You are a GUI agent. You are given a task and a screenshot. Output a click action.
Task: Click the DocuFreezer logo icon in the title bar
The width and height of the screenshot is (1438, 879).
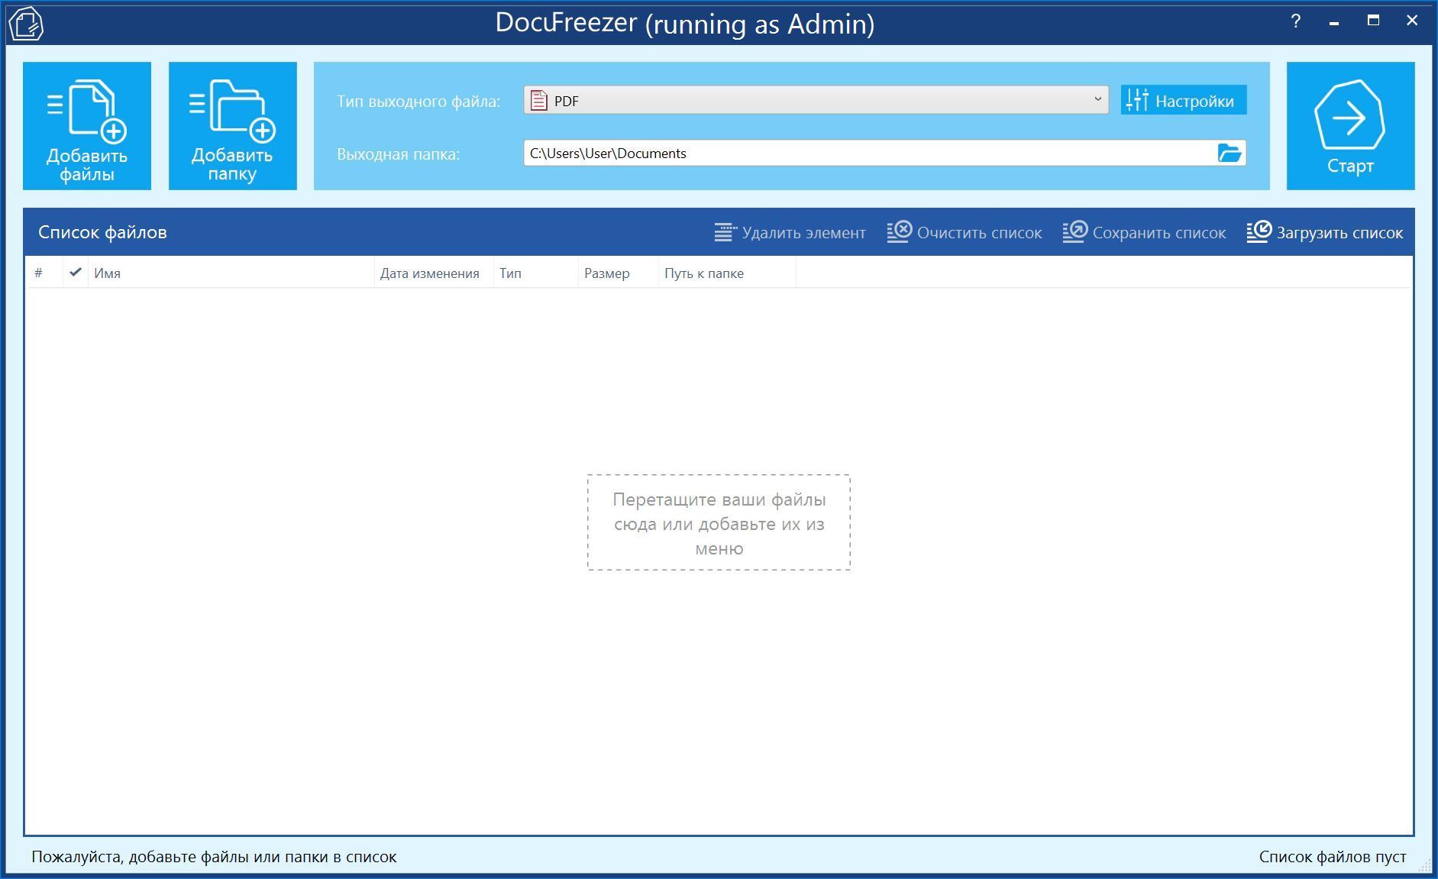[x=25, y=24]
